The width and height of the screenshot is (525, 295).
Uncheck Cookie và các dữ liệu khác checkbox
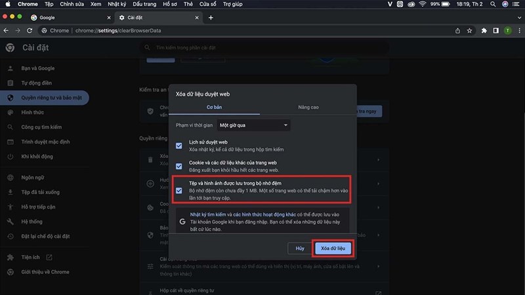pos(179,167)
